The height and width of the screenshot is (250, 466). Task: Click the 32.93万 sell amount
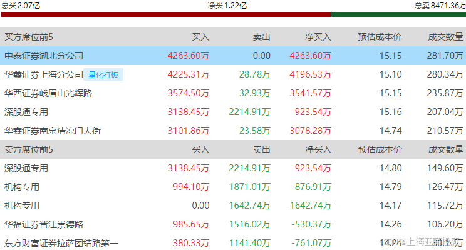[255, 93]
